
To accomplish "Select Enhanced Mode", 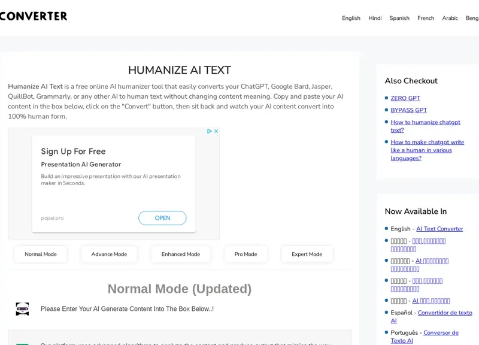I will pos(180,254).
